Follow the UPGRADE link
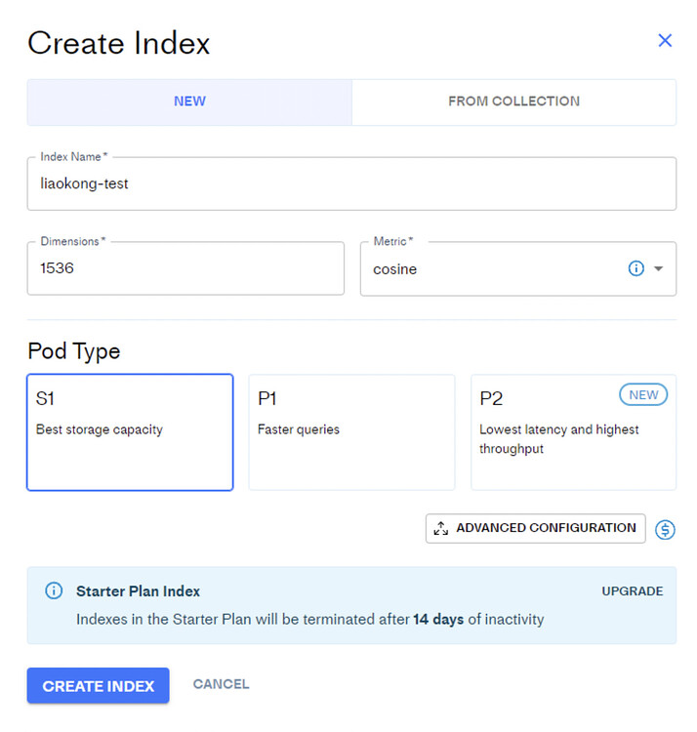 point(632,591)
